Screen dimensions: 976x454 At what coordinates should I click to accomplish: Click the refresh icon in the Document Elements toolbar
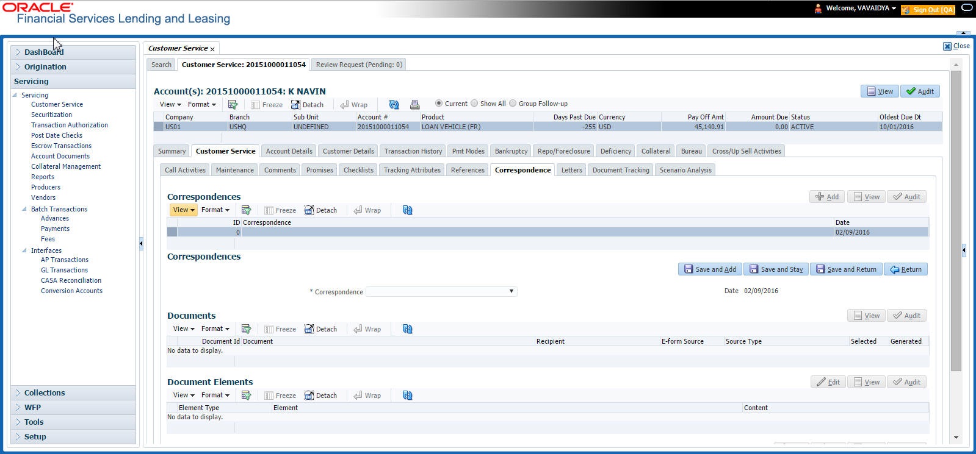click(x=407, y=395)
